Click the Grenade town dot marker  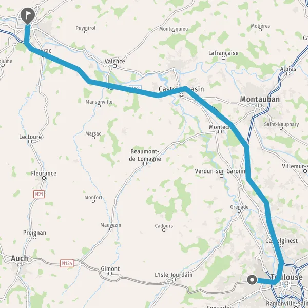239,211
